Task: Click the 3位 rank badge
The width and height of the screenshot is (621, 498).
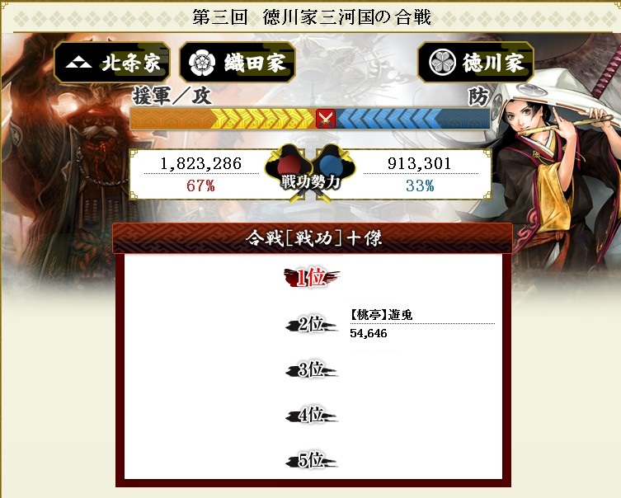Action: click(x=311, y=370)
